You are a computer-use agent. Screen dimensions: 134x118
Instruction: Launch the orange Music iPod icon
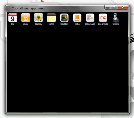pyautogui.click(x=26, y=18)
